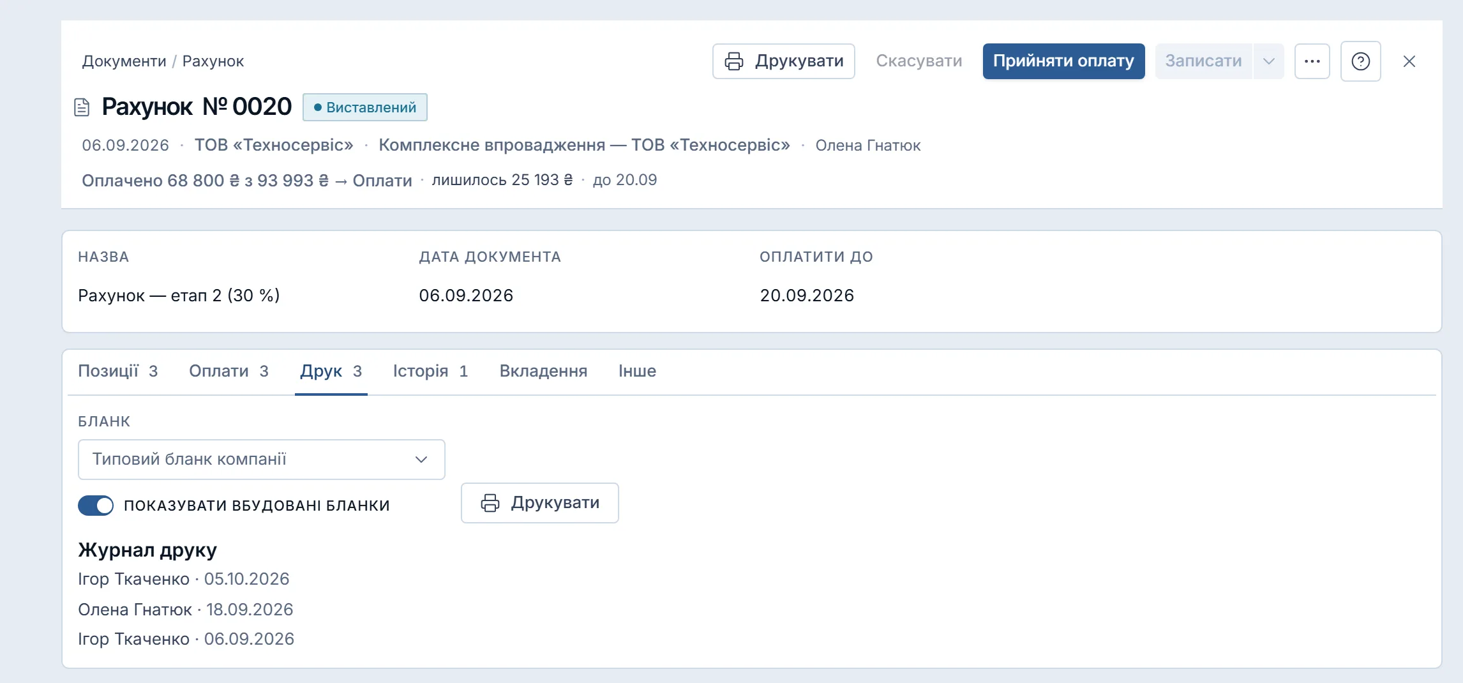Click the Оплатити до value 20.09.2026

[x=807, y=296]
